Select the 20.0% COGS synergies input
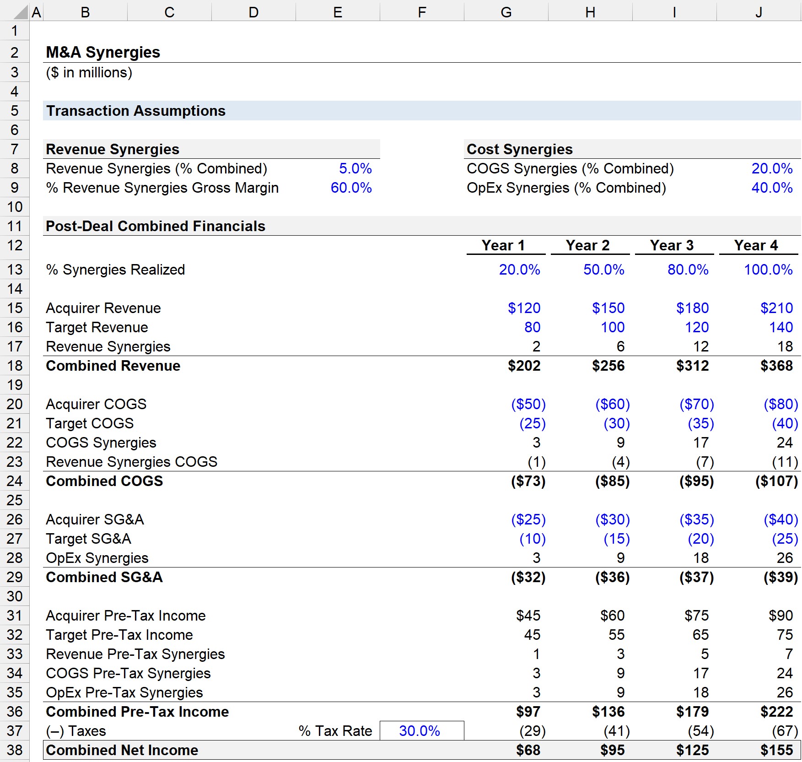The width and height of the screenshot is (802, 762). coord(772,168)
